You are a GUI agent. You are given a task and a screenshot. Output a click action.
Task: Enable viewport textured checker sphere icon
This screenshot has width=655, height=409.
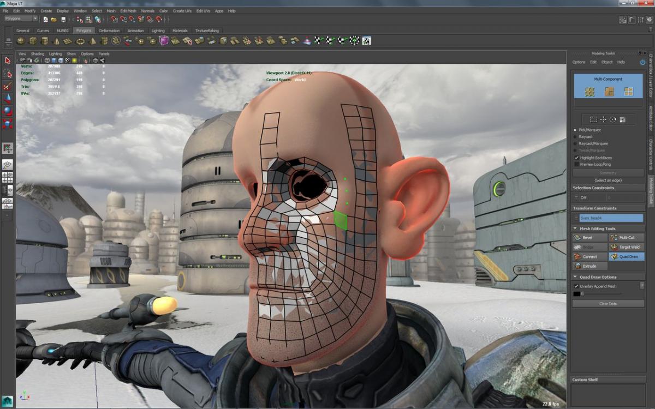(x=67, y=61)
